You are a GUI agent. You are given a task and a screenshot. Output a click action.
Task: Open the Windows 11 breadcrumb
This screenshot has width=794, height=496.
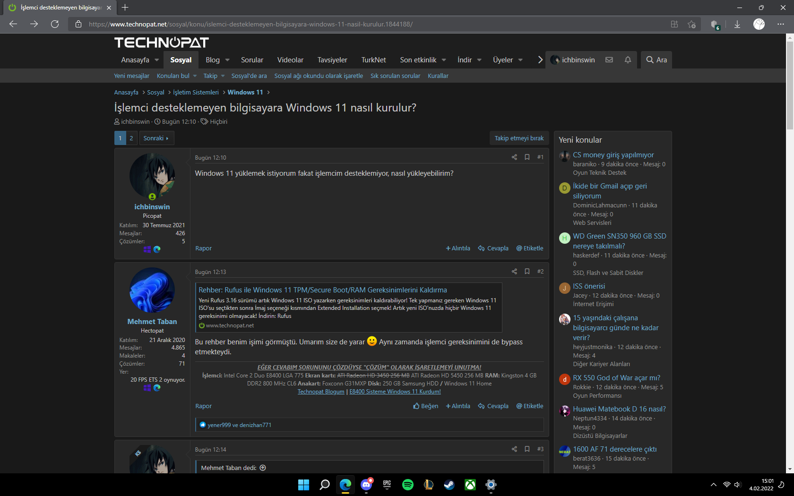[245, 92]
